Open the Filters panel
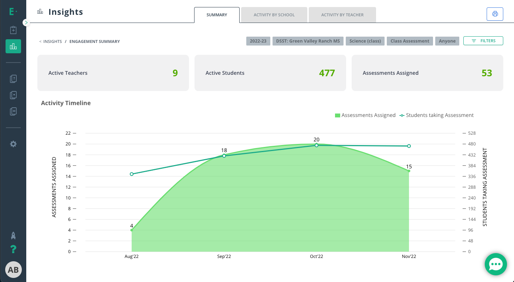The image size is (514, 282). (483, 41)
